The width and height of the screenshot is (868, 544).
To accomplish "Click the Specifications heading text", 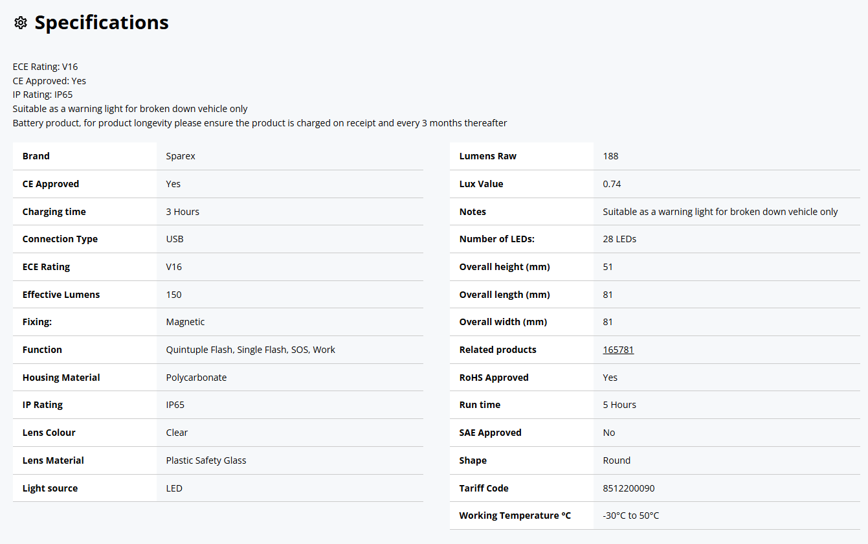I will point(102,23).
